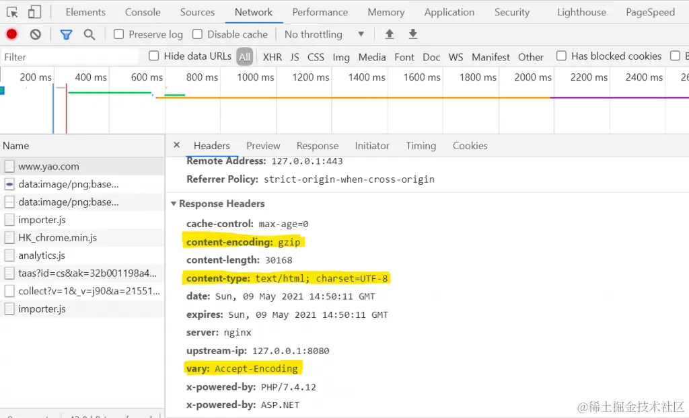
Task: Check Hide data URLs option
Action: coord(153,56)
